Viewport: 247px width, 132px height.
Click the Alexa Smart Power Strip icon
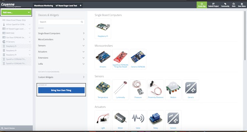coord(4,20)
